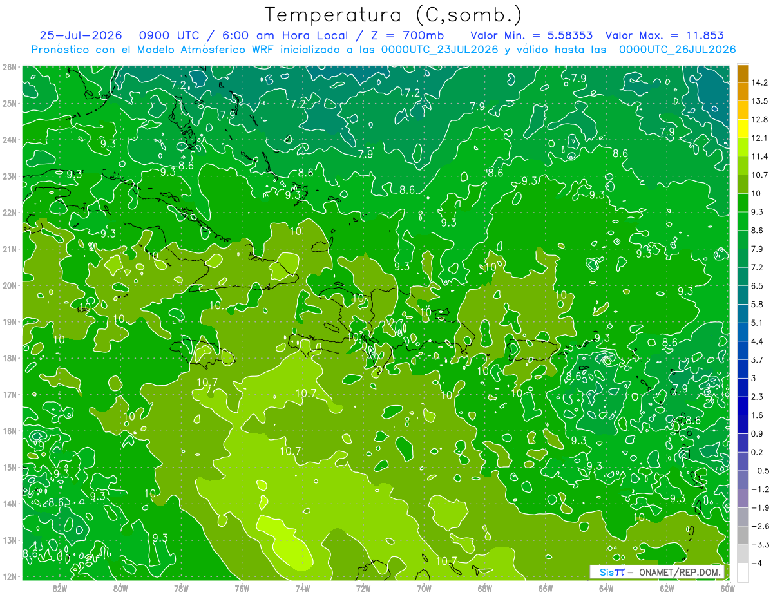Click the '-1.2' colorbar label
The width and height of the screenshot is (773, 597).
pyautogui.click(x=760, y=489)
